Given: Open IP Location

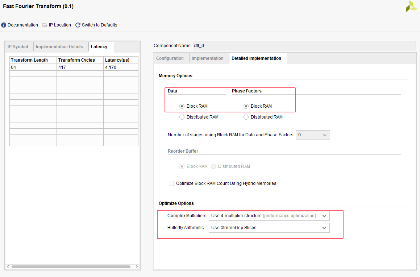Looking at the screenshot, I should coord(60,25).
